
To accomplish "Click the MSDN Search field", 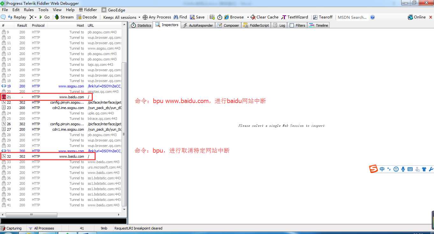I will coord(352,17).
